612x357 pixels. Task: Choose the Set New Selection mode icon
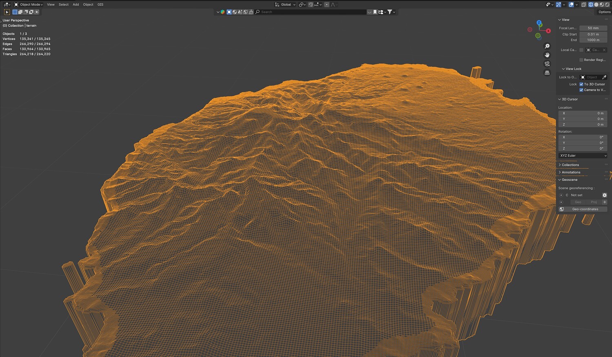click(15, 12)
